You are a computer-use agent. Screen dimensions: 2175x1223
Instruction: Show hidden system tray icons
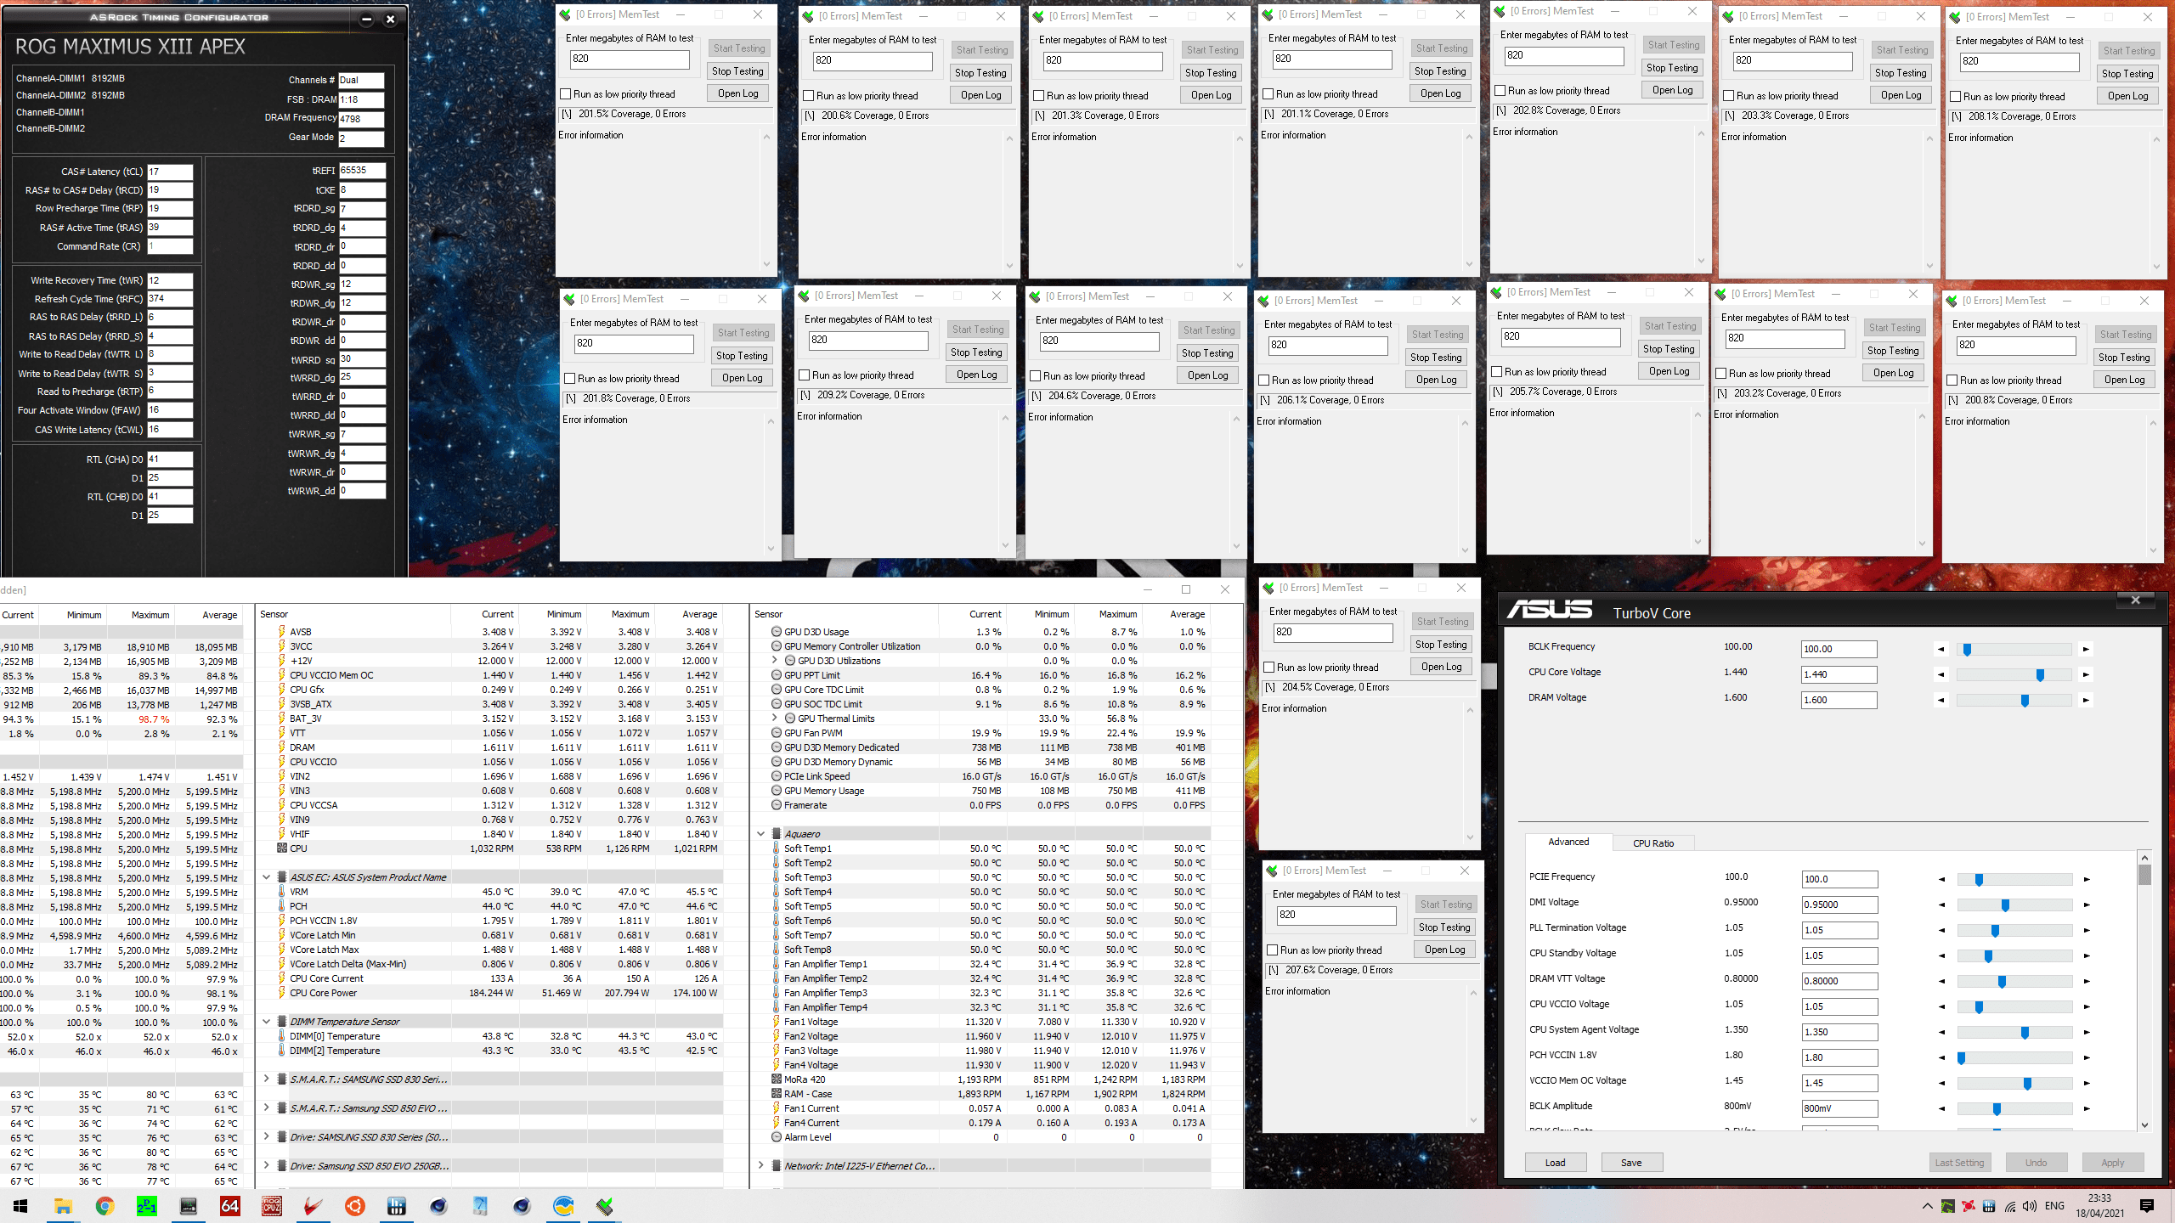(1927, 1206)
